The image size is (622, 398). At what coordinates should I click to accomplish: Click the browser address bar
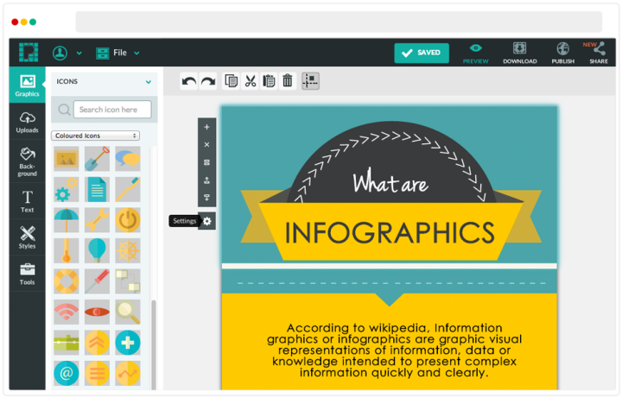[x=339, y=22]
